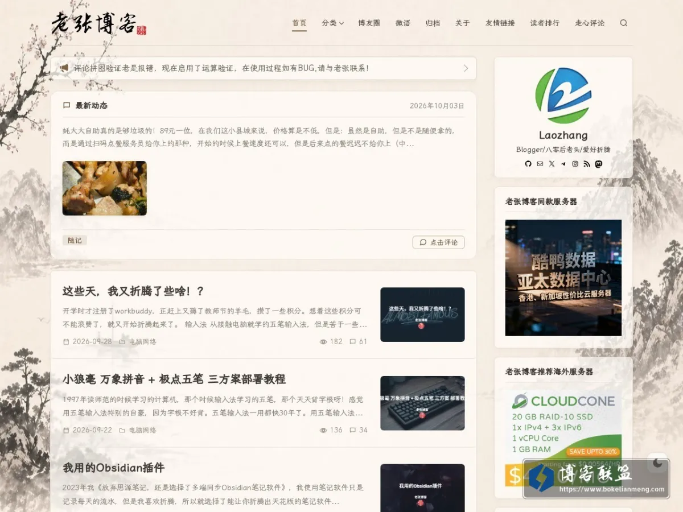Image resolution: width=683 pixels, height=512 pixels.
Task: Click the 点击评论 button
Action: click(438, 242)
